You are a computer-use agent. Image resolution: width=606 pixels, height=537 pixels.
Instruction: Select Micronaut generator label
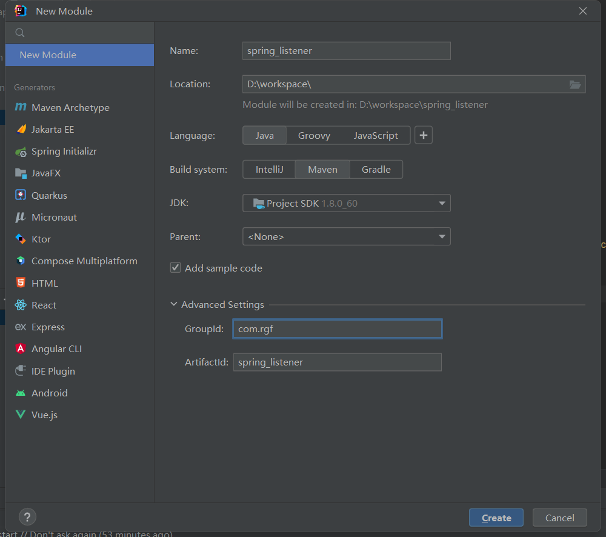pyautogui.click(x=54, y=217)
